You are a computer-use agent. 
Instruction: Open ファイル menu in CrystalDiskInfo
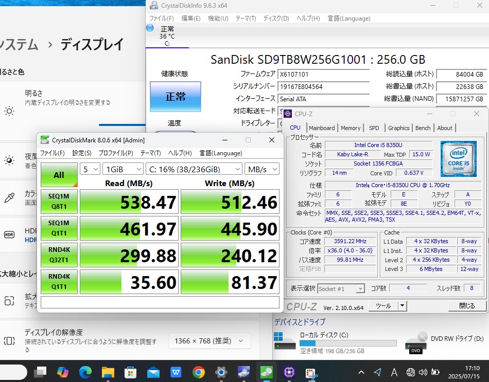pos(161,19)
